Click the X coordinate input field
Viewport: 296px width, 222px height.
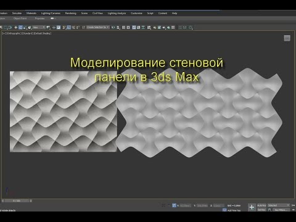[186, 205]
